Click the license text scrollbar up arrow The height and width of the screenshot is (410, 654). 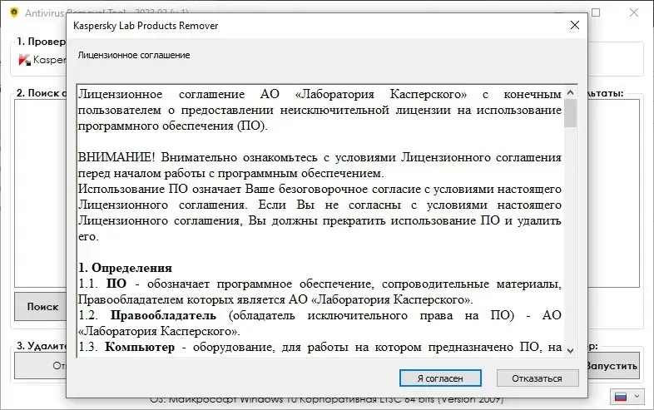tap(571, 92)
